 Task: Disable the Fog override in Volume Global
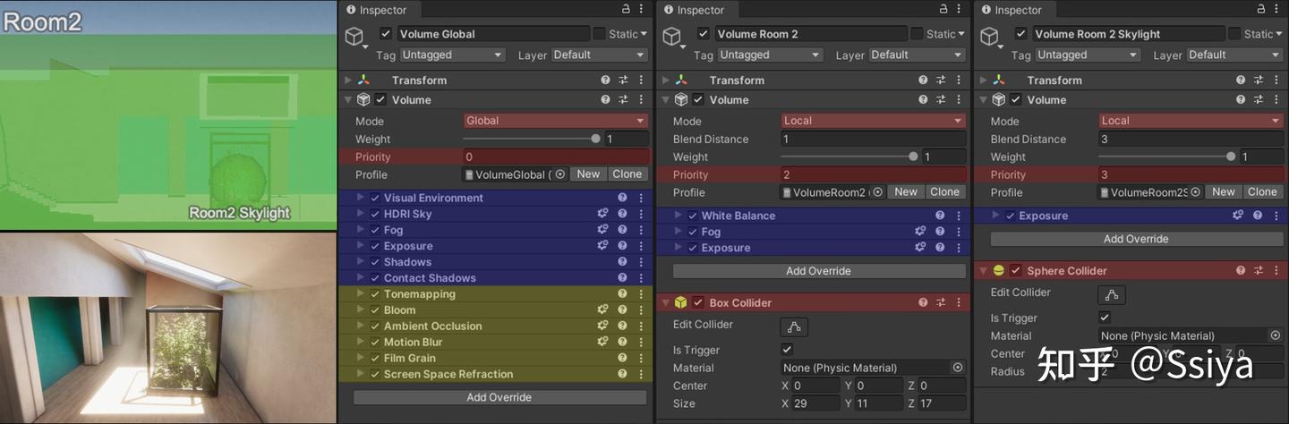[x=375, y=230]
